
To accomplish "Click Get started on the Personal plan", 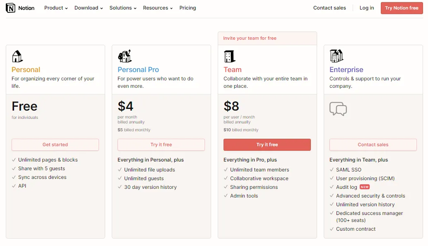I will (55, 145).
